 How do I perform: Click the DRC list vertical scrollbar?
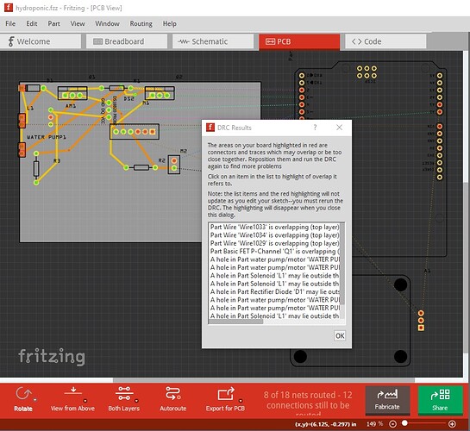click(342, 264)
